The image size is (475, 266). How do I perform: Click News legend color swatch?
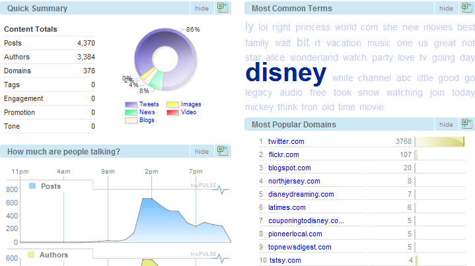click(131, 113)
